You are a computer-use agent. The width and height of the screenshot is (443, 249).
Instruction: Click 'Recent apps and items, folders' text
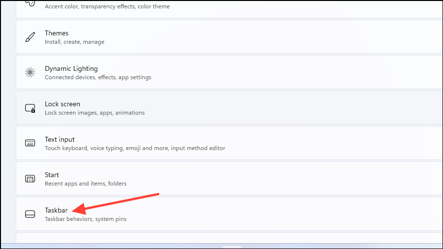[x=86, y=184]
